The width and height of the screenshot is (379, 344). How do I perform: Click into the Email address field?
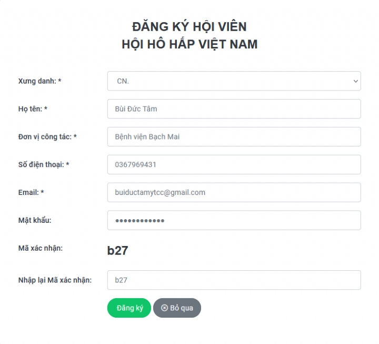point(234,192)
